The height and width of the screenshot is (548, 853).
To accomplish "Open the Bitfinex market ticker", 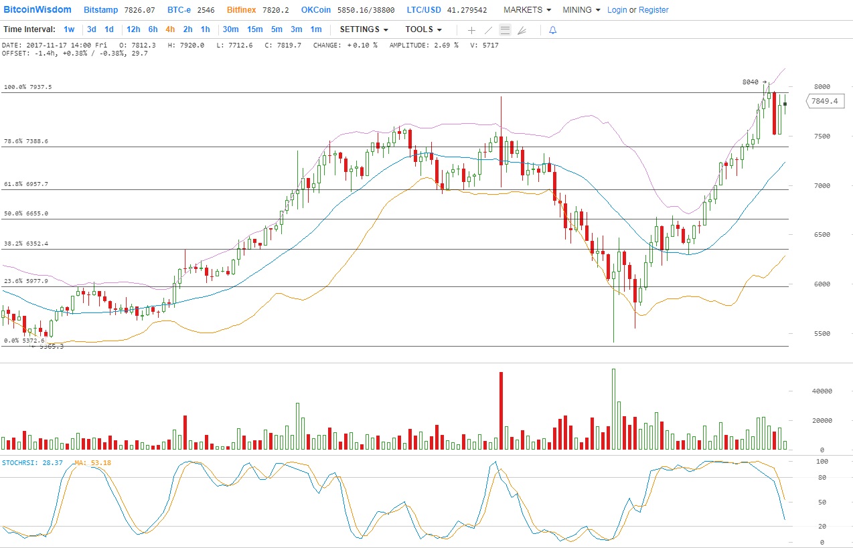I will coord(243,10).
